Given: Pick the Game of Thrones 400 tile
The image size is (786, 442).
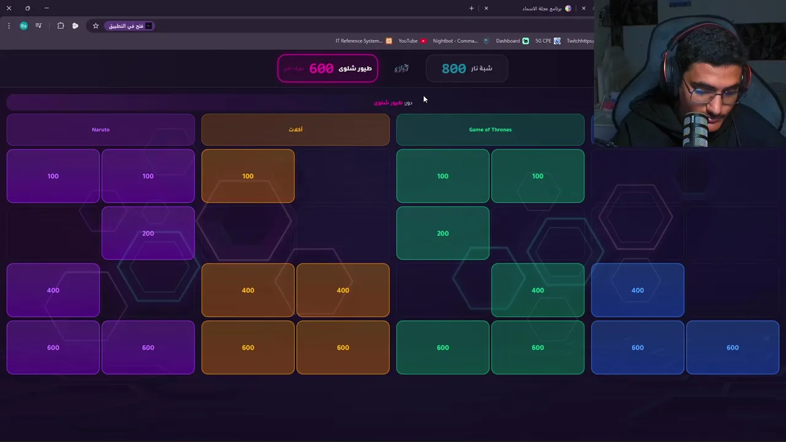Looking at the screenshot, I should (x=538, y=290).
